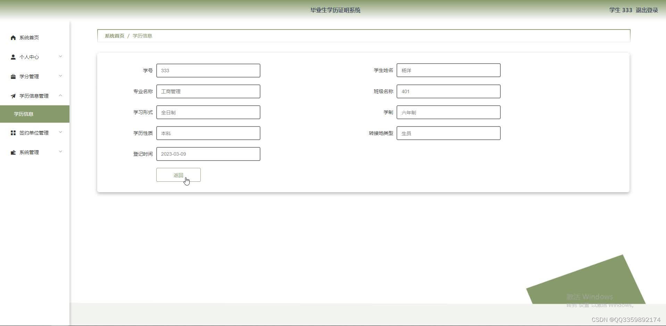Click 退出登录 to log out

647,10
